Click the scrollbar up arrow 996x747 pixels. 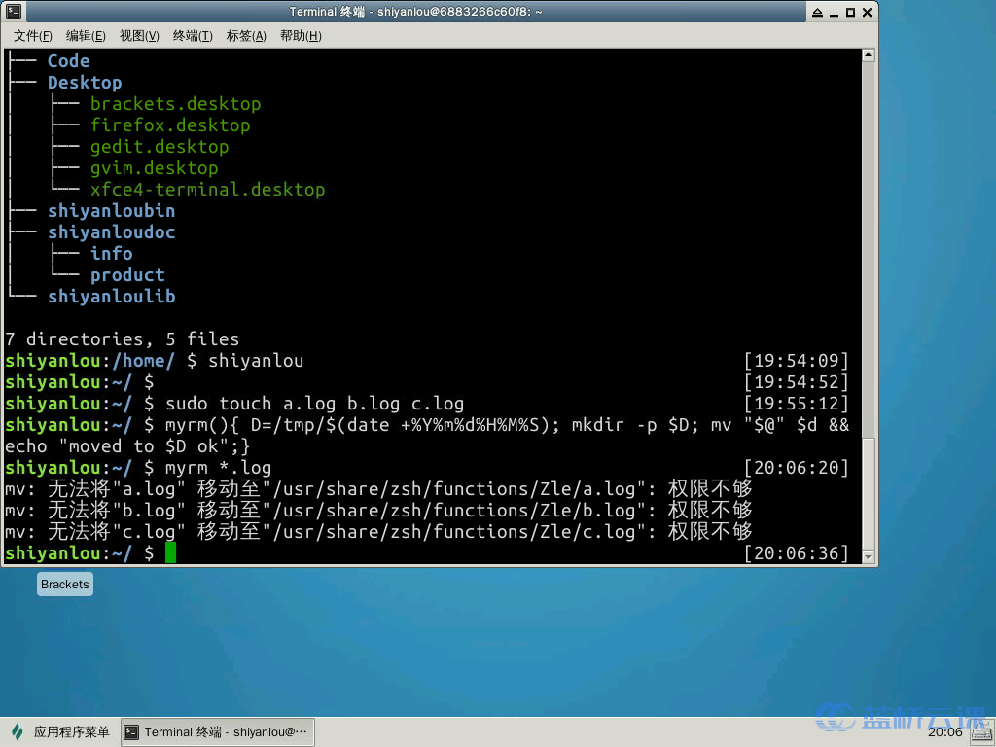click(867, 54)
